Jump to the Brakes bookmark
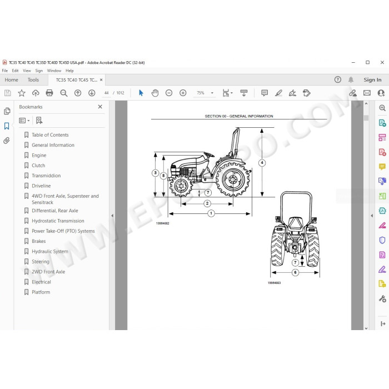The image size is (389, 389). [x=39, y=241]
